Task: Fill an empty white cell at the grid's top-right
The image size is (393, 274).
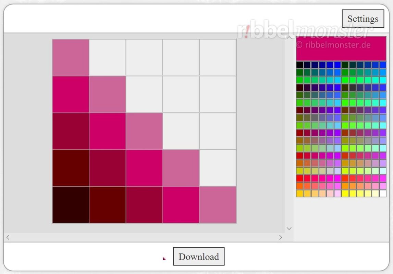Action: [218, 57]
